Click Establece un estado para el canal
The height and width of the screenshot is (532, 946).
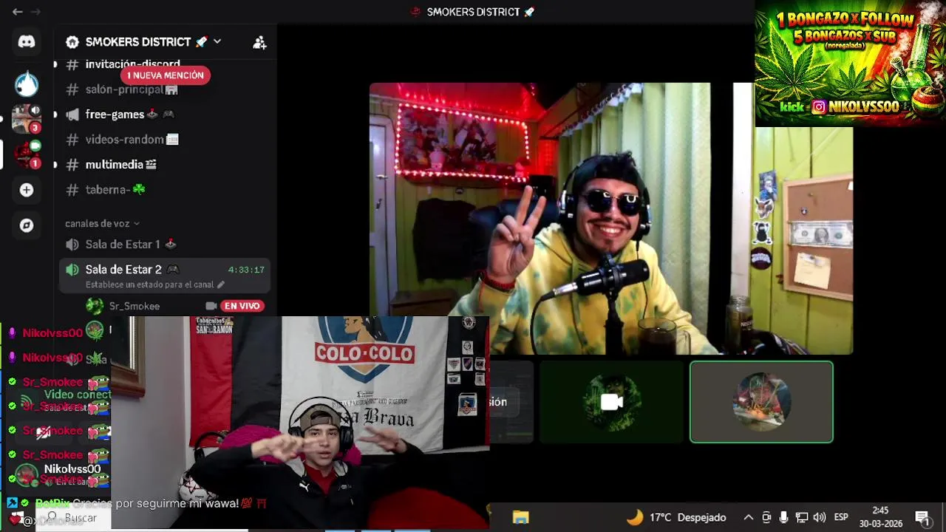tap(149, 284)
